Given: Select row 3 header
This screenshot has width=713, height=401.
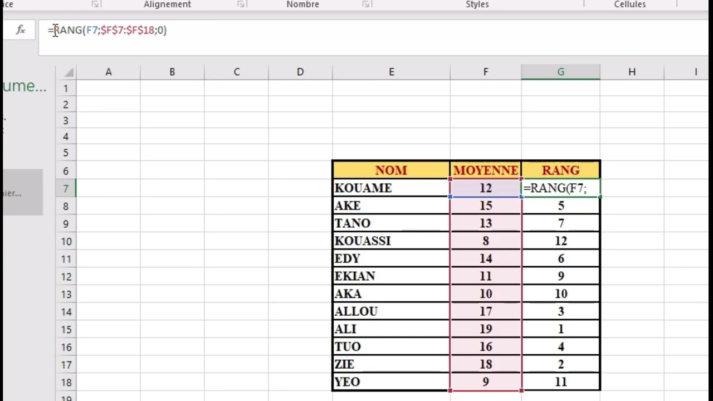Looking at the screenshot, I should (x=66, y=121).
